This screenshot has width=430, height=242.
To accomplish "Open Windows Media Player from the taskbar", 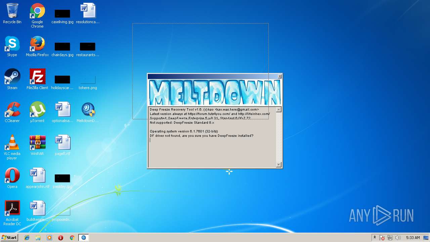I will tap(49, 238).
